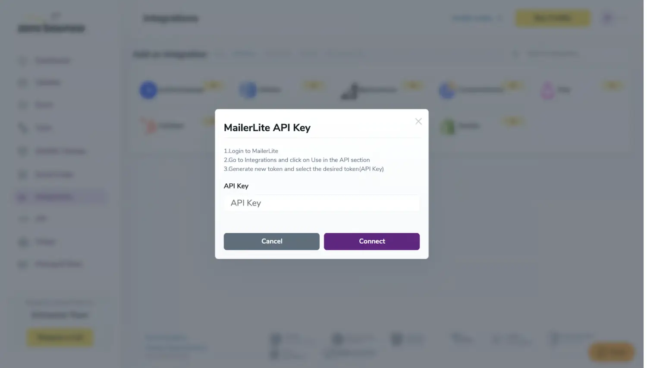Switch to the second integration filter tab

[x=245, y=53]
